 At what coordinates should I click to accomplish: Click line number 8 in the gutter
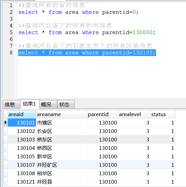pyautogui.click(x=11, y=53)
